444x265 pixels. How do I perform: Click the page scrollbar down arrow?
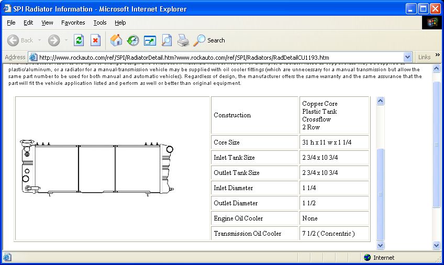click(436, 246)
